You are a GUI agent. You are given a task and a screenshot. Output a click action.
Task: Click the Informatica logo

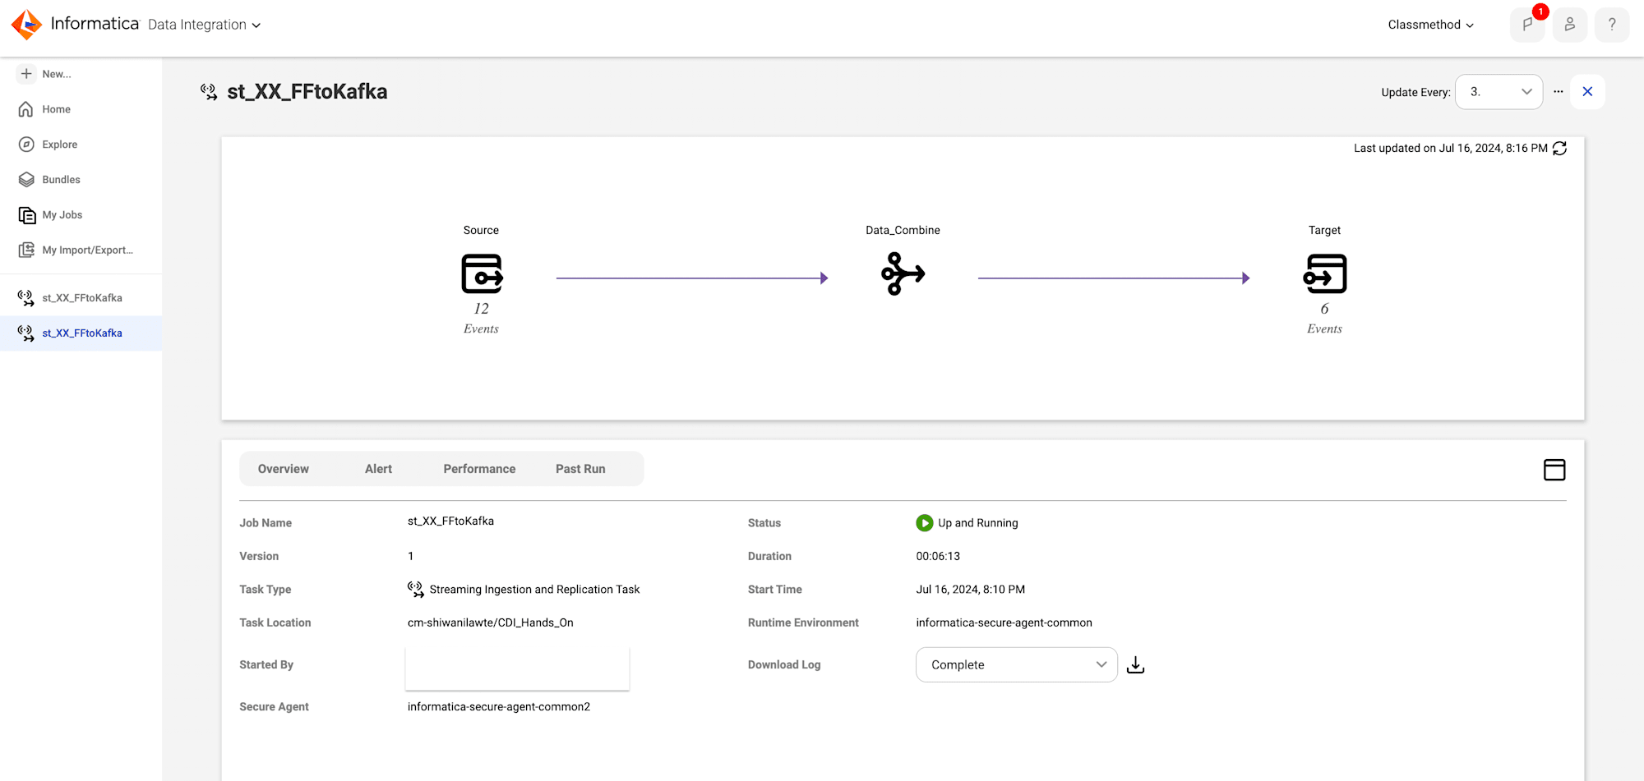tap(27, 25)
